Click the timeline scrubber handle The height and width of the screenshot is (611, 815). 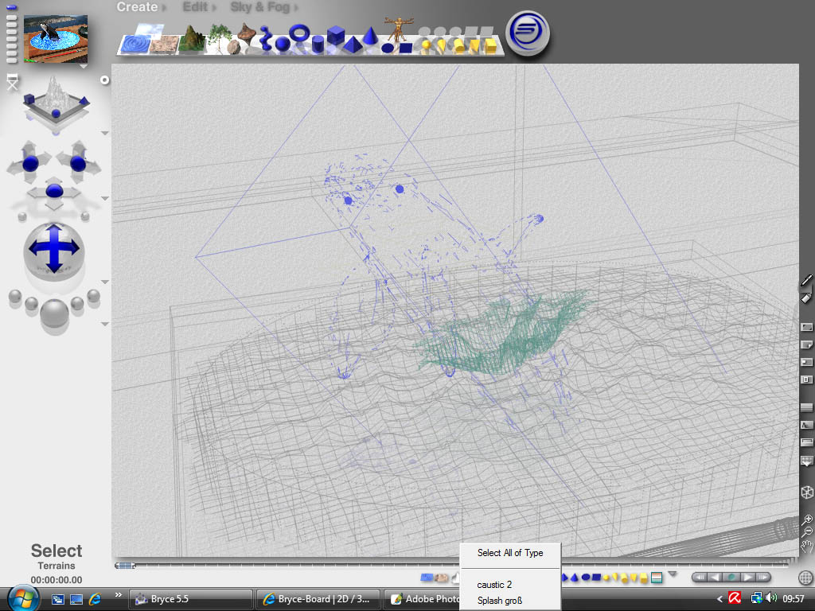pyautogui.click(x=125, y=566)
